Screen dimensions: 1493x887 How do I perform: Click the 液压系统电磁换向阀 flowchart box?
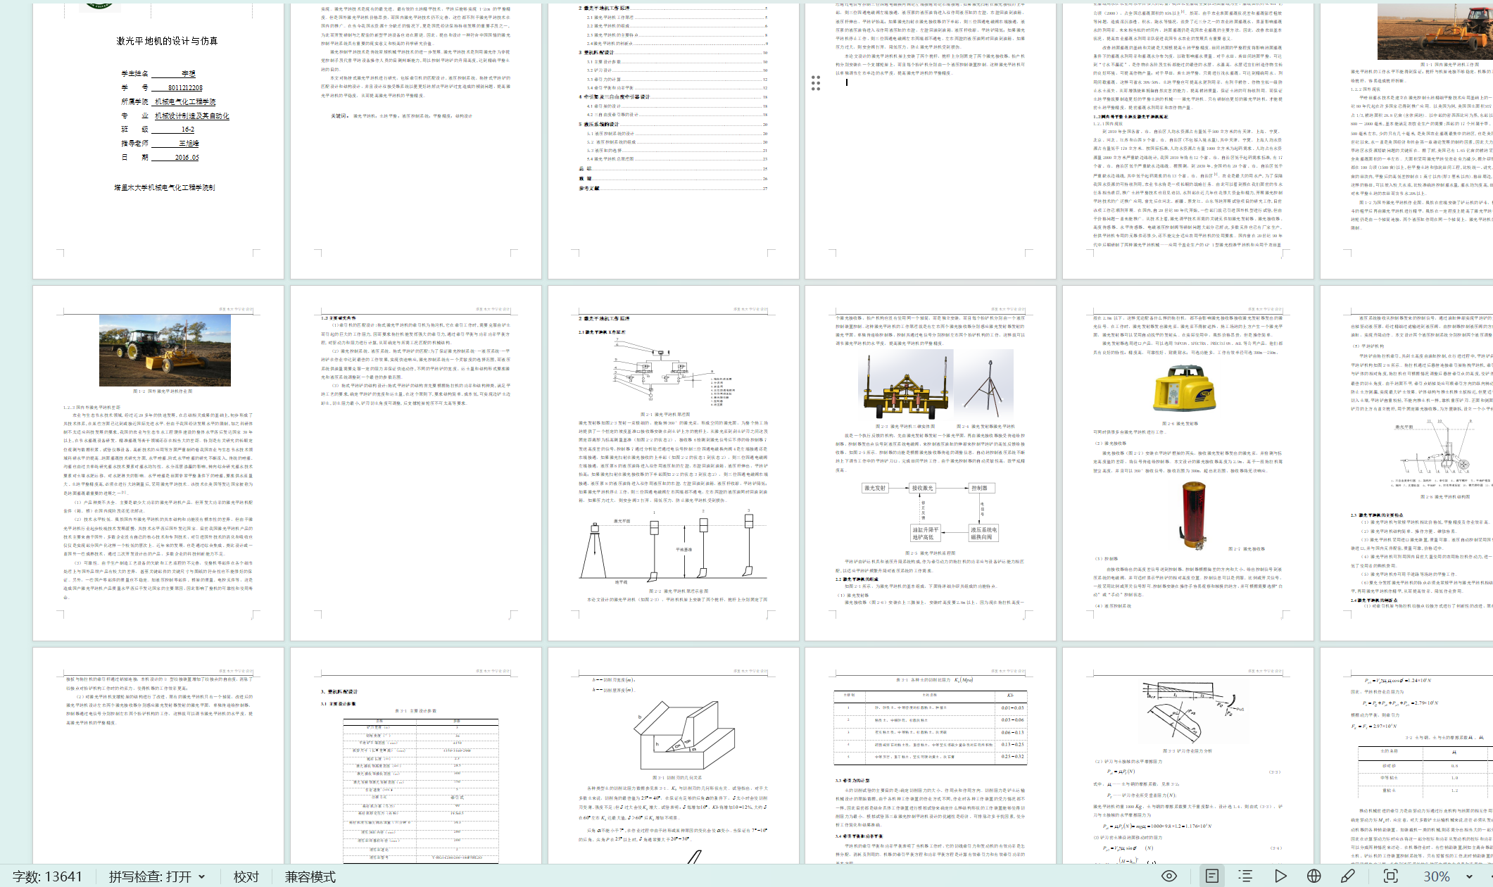click(983, 533)
